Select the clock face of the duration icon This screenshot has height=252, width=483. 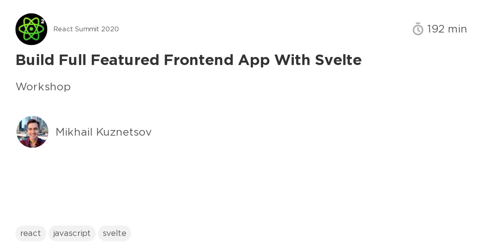point(418,30)
